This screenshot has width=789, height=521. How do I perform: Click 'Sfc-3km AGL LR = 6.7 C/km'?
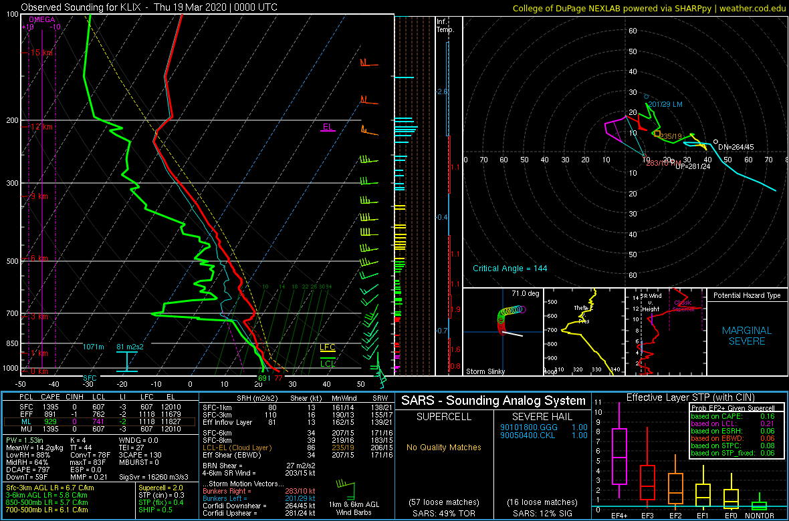pyautogui.click(x=50, y=488)
